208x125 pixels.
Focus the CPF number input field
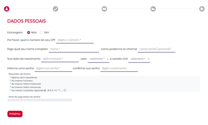pos(75,40)
